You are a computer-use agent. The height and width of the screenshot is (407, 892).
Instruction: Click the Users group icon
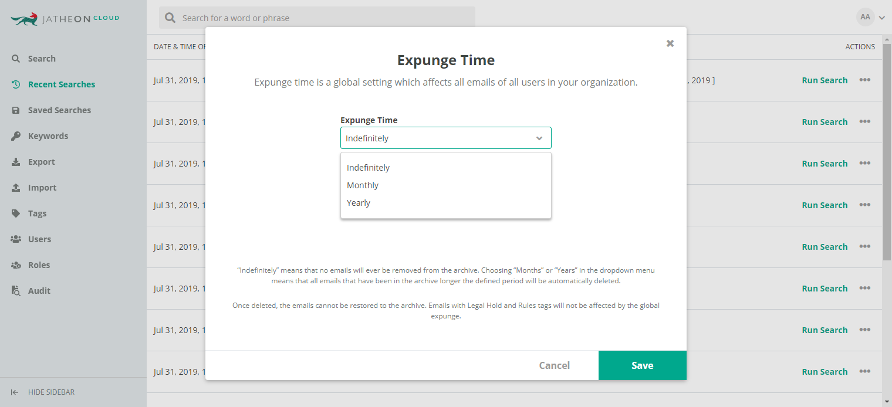16,239
